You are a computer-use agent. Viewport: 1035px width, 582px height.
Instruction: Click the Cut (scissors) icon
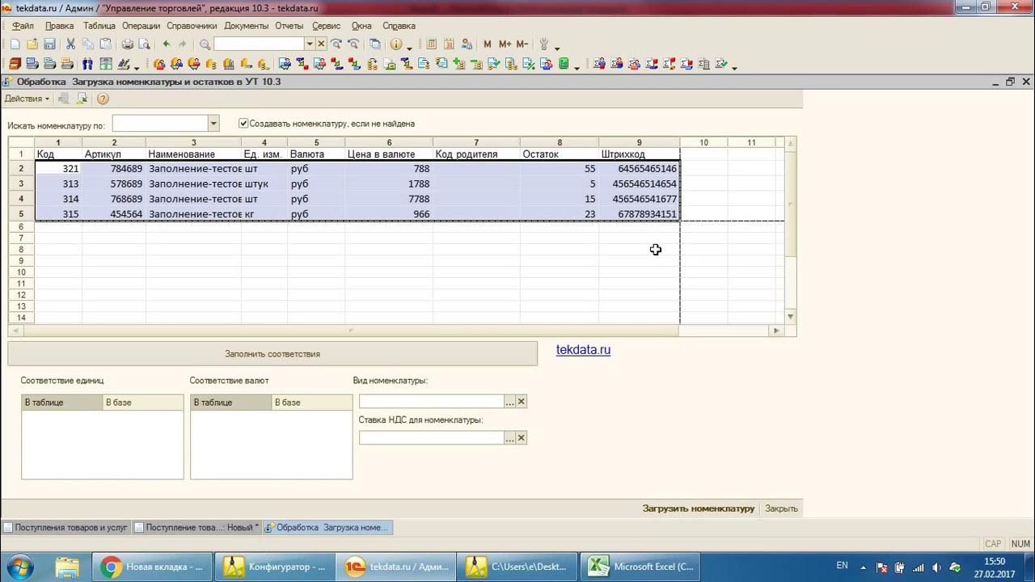71,44
